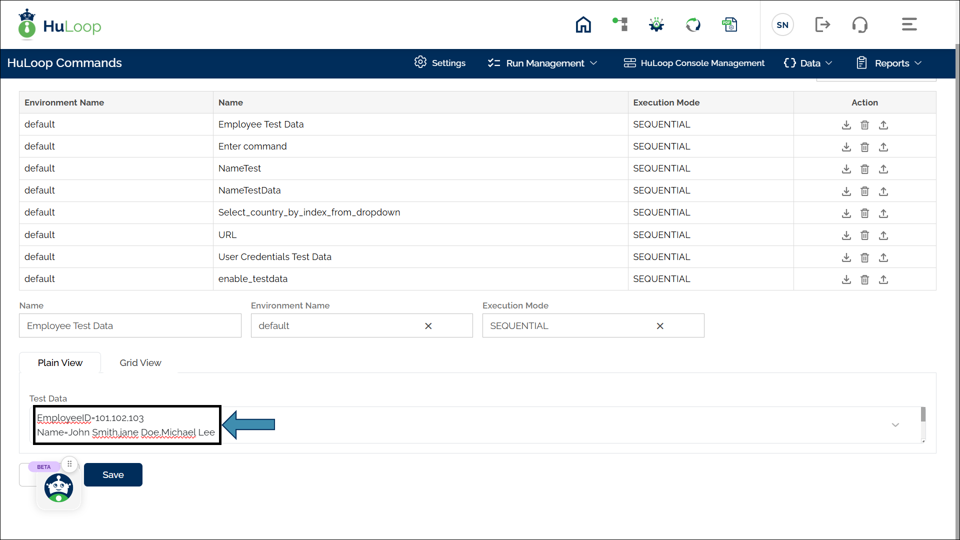960x540 pixels.
Task: Open the BETA chatbot assistant
Action: click(58, 487)
